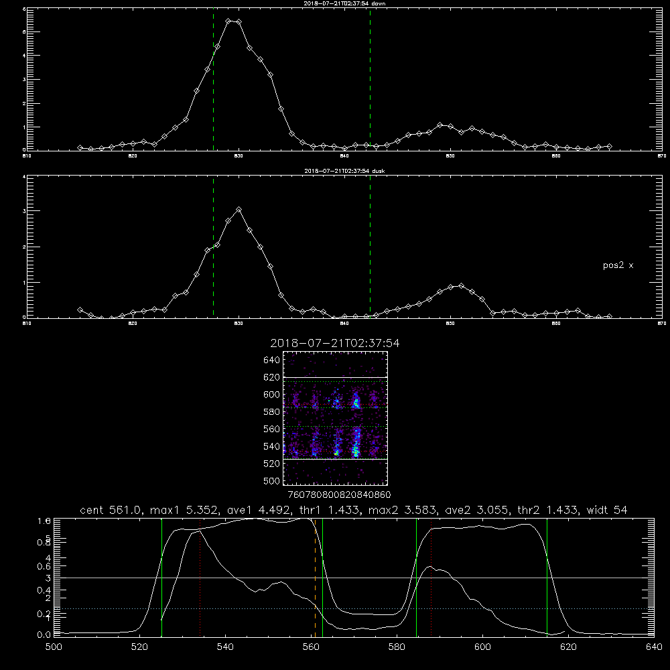This screenshot has height=670, width=670.
Task: Click the '640' label on bottom plot x-axis
Action: click(654, 647)
